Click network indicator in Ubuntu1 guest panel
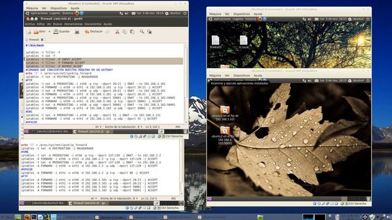Screen dimensions: 392x220 point(121,13)
